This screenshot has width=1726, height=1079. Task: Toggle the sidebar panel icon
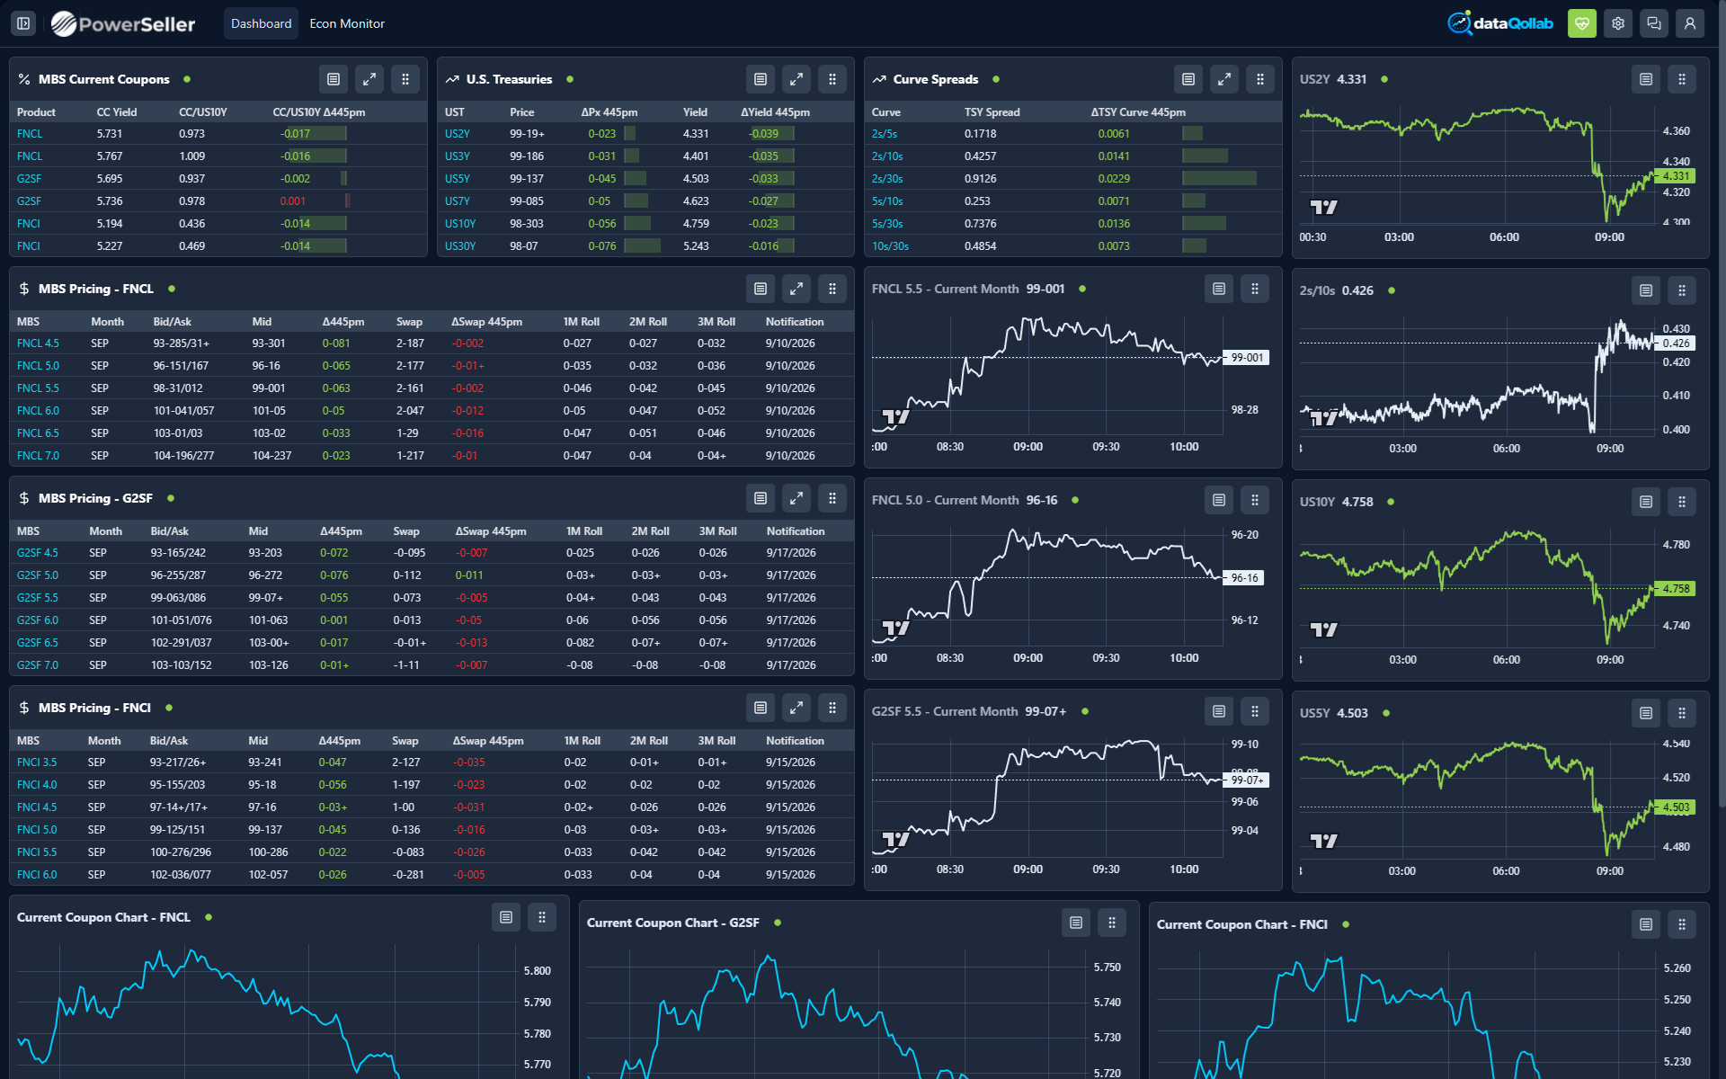(x=23, y=23)
